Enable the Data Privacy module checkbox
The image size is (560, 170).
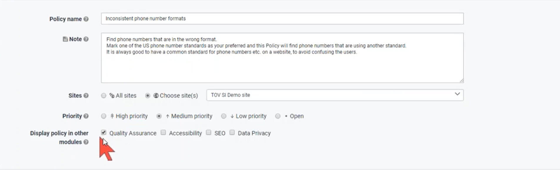[232, 132]
